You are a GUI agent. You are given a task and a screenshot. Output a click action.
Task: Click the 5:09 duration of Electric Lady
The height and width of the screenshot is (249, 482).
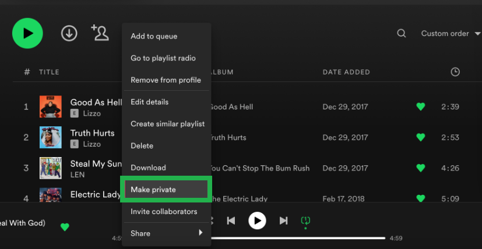[x=450, y=198]
